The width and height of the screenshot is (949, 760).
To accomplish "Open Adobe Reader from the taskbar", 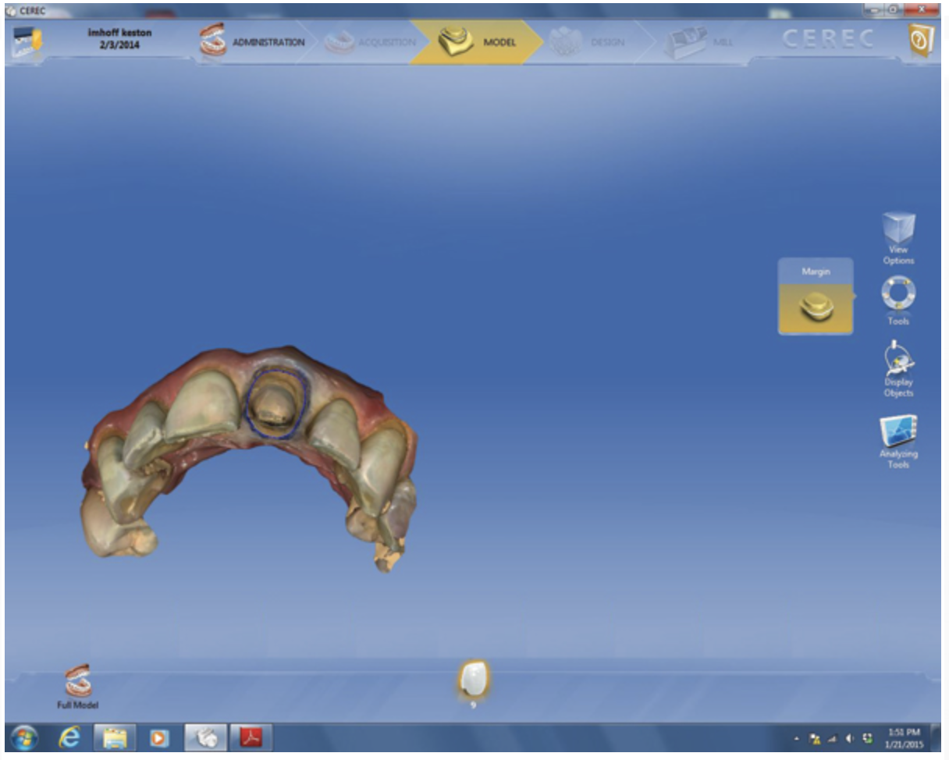I will [251, 737].
